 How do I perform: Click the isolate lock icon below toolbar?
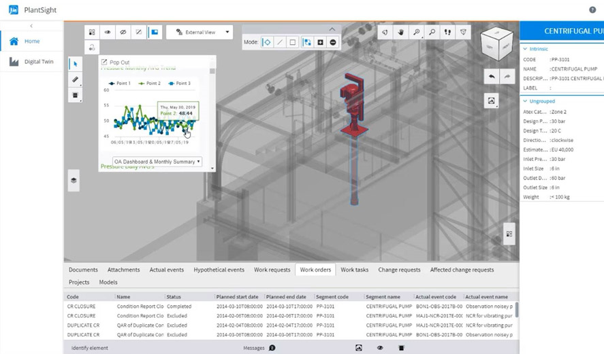coord(92,48)
